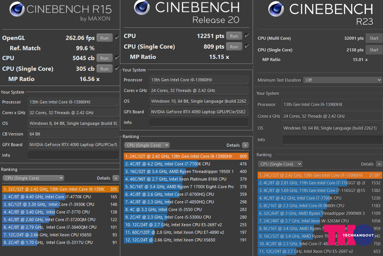Toggle the CPU test checkbox in Cinebench R15
Screen dimensions: 383x256
point(117,58)
